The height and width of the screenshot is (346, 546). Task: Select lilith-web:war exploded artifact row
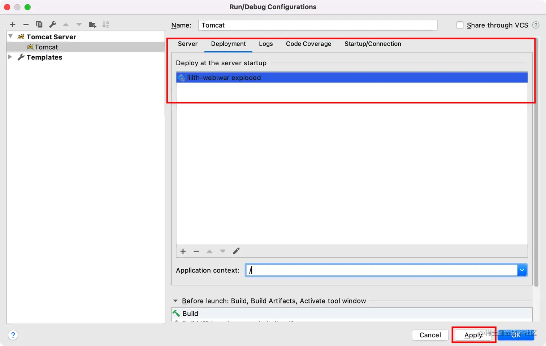352,78
